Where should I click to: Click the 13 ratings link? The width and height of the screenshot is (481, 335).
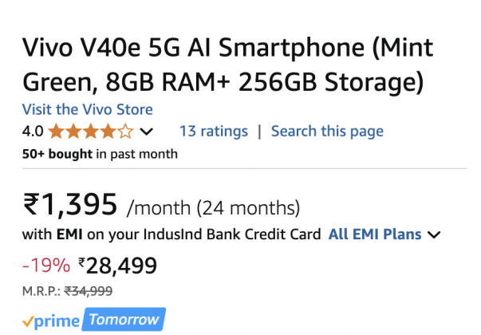point(213,131)
